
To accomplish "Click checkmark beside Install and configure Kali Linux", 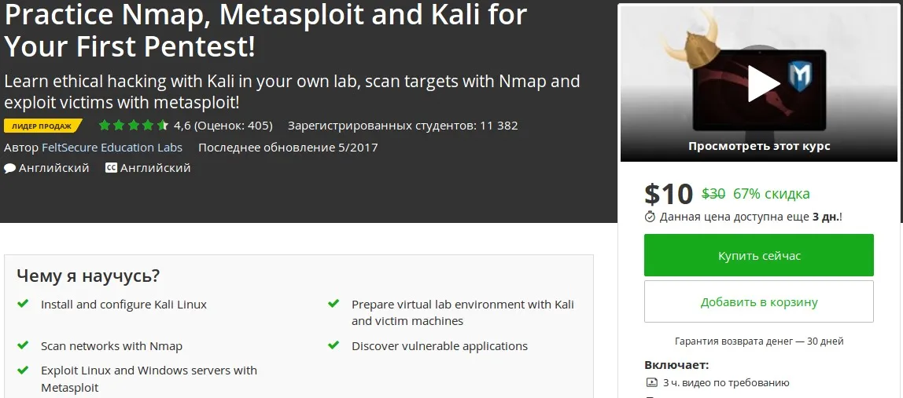I will coord(24,304).
